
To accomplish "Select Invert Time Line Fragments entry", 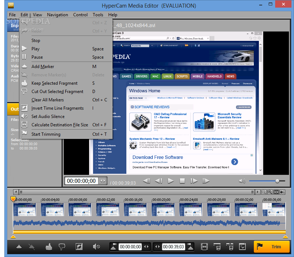I will point(66,108).
